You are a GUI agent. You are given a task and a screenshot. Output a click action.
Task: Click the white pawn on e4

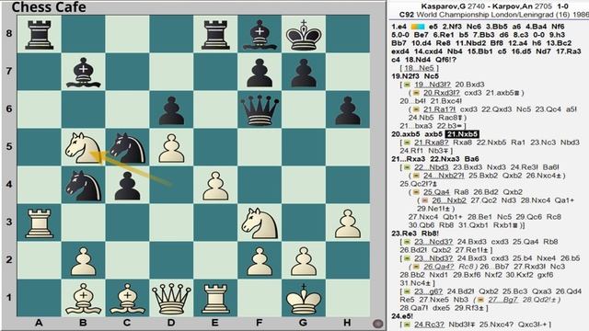(x=215, y=186)
